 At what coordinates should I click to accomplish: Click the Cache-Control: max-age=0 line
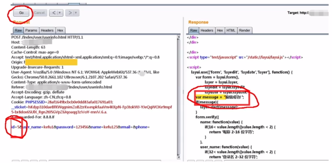pyautogui.click(x=35, y=52)
